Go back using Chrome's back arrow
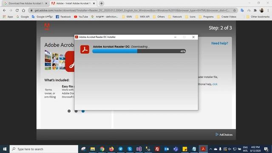Viewport: 272px width, 153px height. [4, 10]
